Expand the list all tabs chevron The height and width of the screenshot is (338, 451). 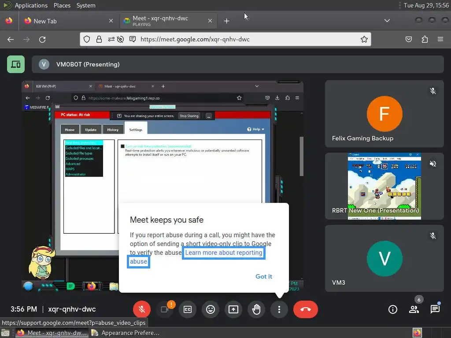coord(387,21)
